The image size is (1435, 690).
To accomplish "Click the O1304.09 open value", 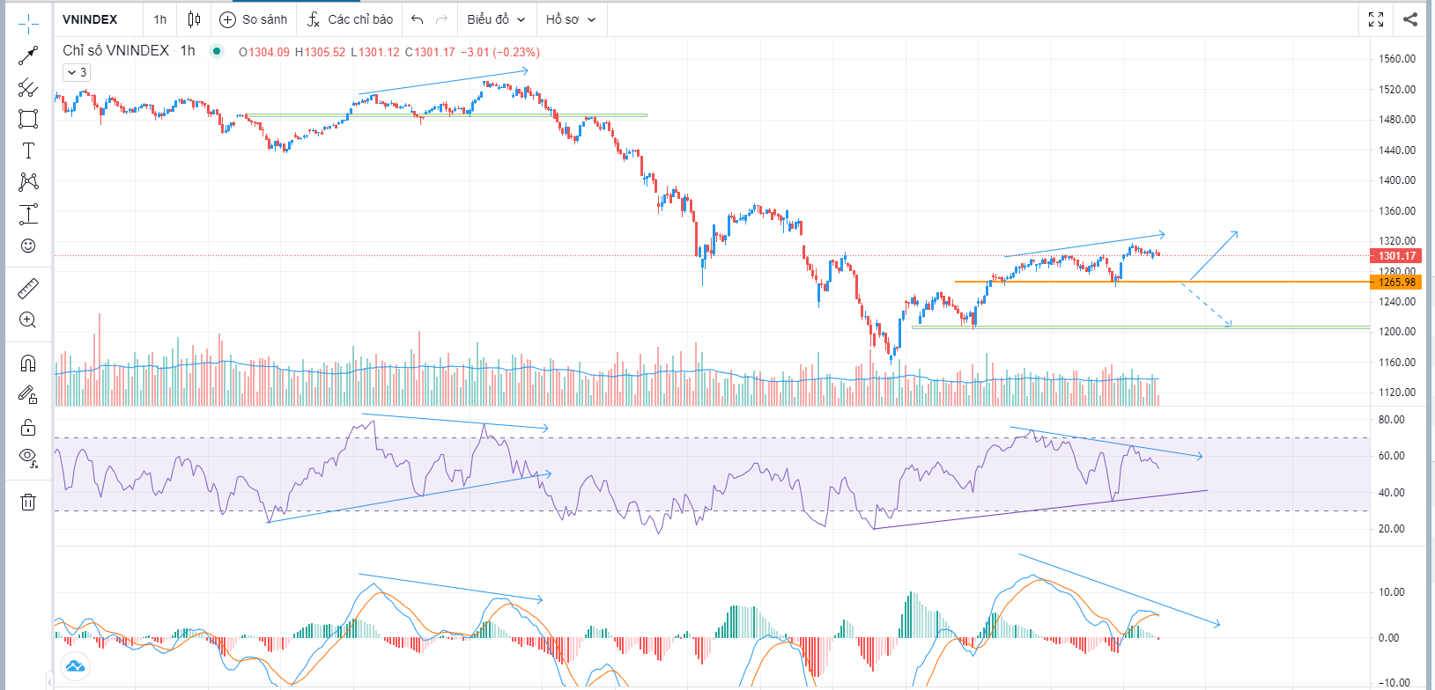I will click(x=264, y=52).
